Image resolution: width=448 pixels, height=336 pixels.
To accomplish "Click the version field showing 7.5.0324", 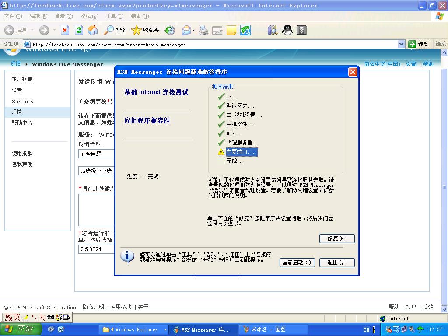I will coord(96,249).
